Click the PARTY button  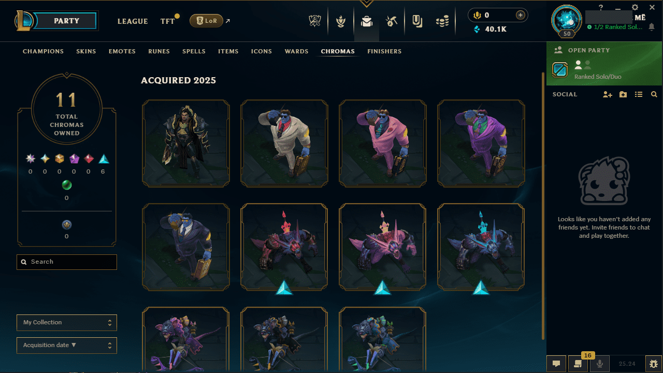pos(67,21)
